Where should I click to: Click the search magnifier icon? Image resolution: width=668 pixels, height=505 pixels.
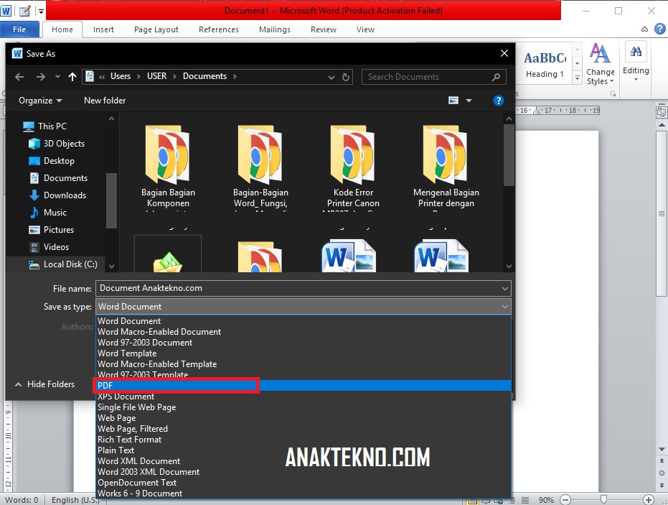point(496,77)
